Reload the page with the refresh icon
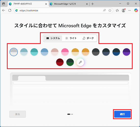Screen dimensions: 140x127 [10, 10]
